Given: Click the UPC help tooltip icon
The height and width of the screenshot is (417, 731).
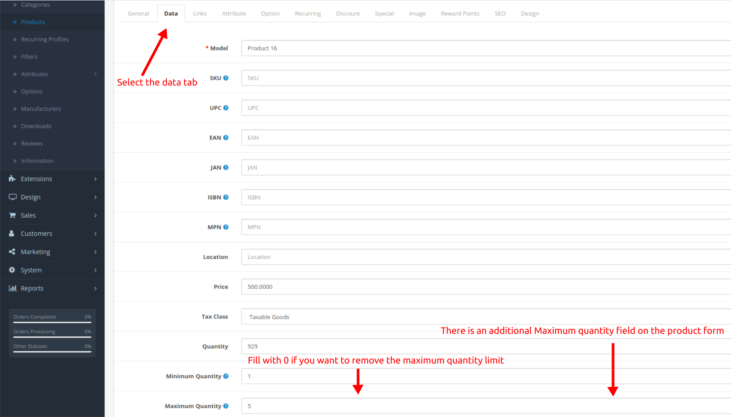Looking at the screenshot, I should click(x=226, y=108).
